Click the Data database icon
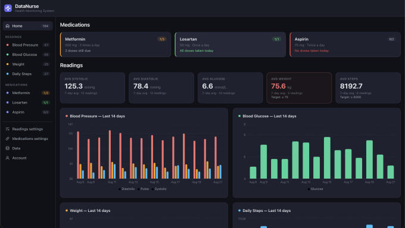 pos(8,148)
